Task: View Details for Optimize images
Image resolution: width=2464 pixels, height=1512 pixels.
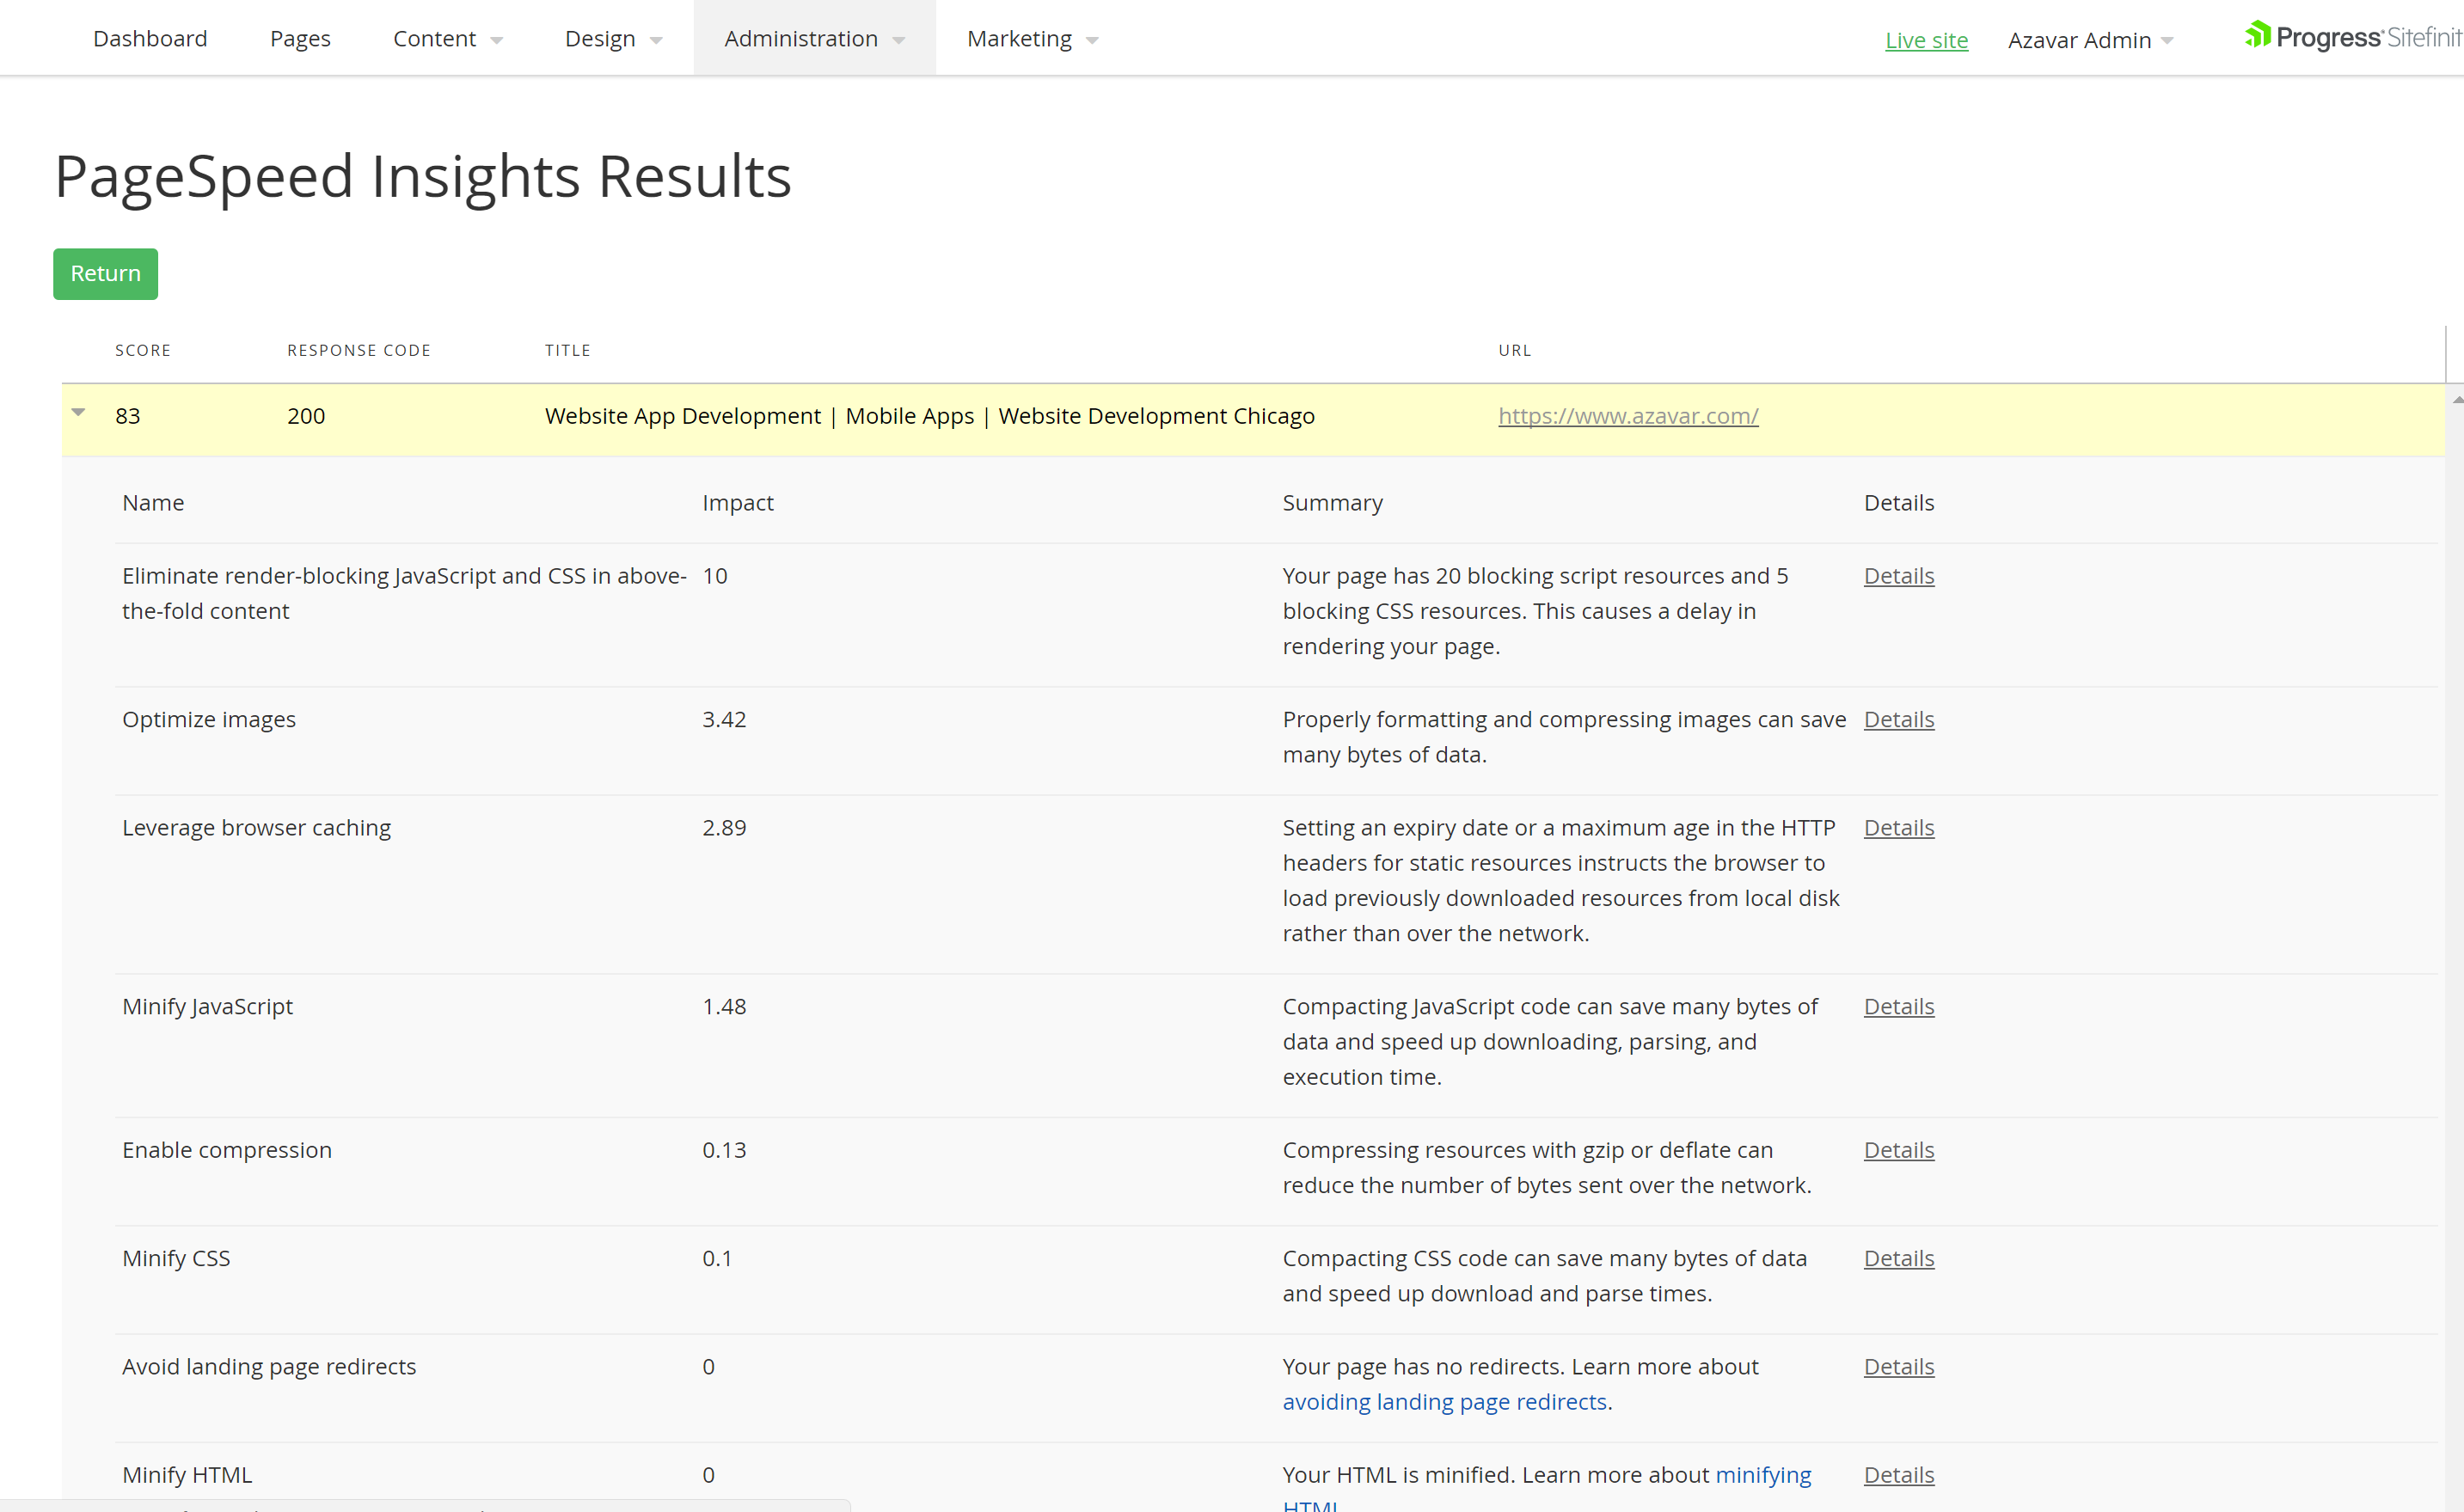Action: 1898,719
